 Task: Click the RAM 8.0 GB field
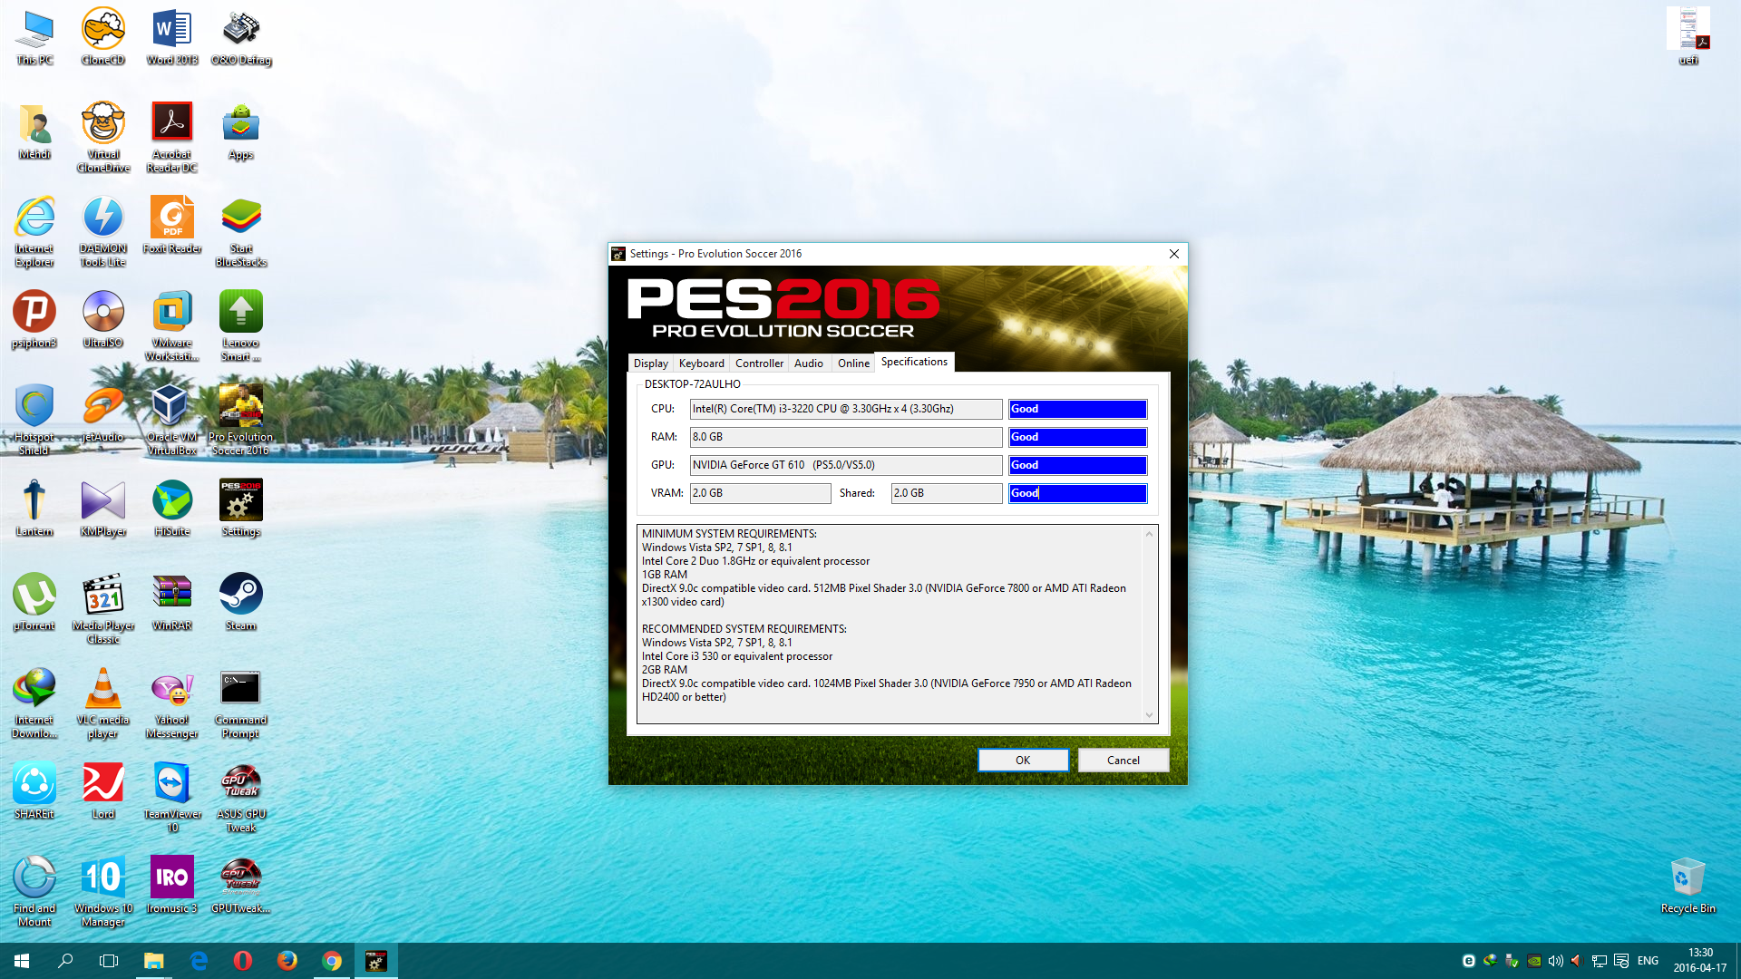pyautogui.click(x=845, y=437)
